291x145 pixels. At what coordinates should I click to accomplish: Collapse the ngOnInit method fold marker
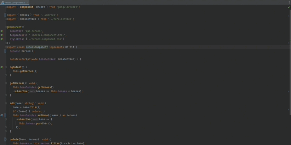(6, 67)
